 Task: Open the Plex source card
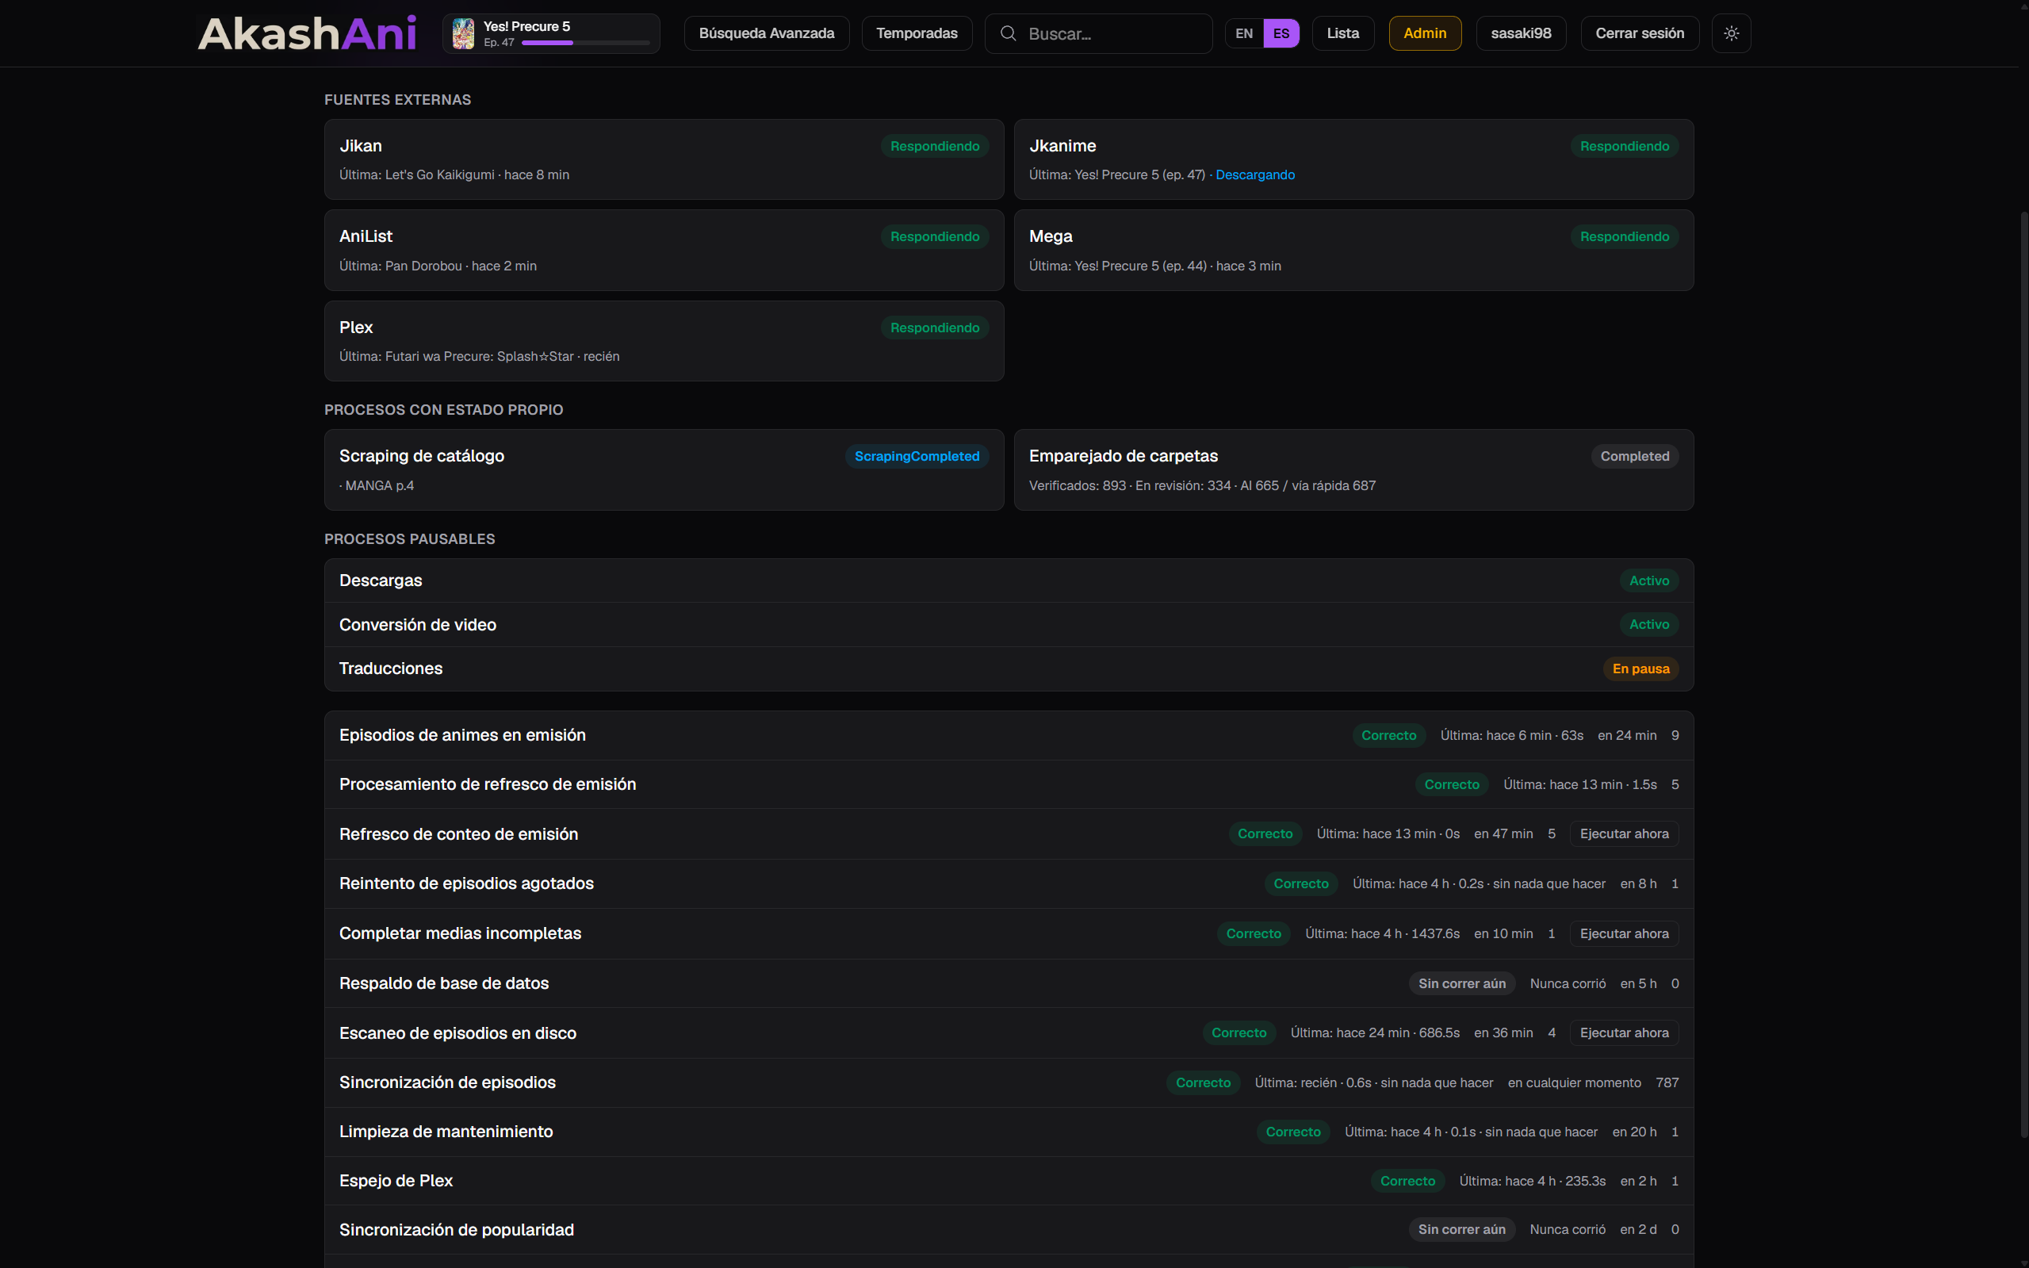(664, 341)
